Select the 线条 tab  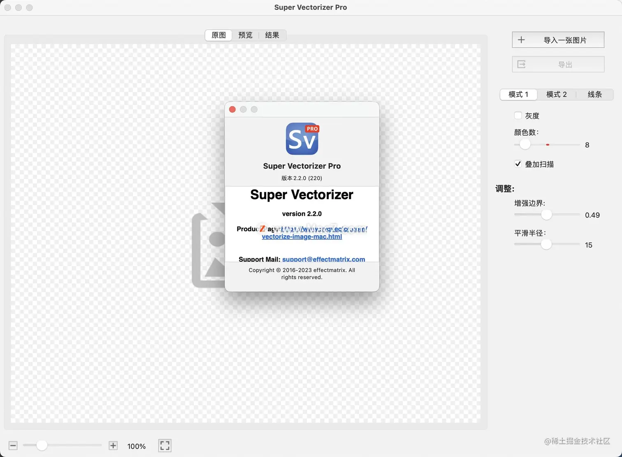coord(594,94)
